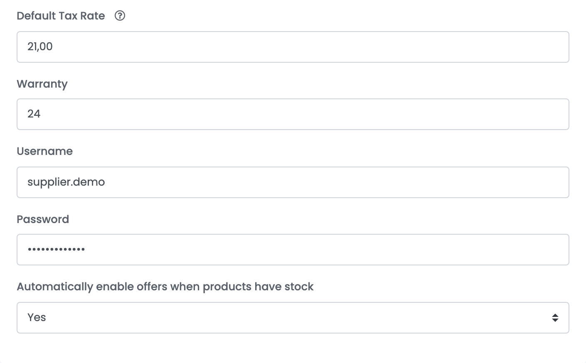Click the masked password dots
Screen dimensions: 586x363
pos(56,249)
